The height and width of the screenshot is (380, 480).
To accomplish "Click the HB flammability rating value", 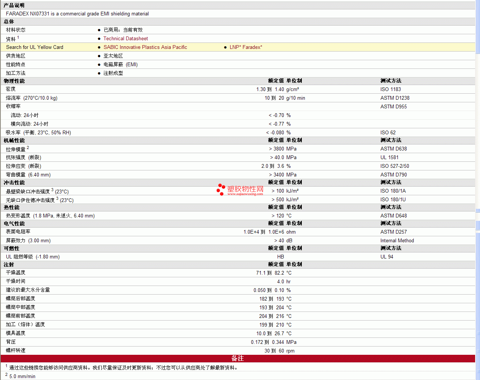I will tap(281, 257).
